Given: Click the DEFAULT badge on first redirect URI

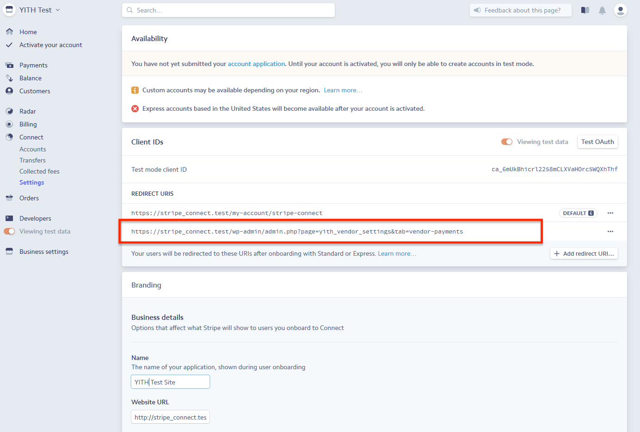Looking at the screenshot, I should [x=578, y=213].
